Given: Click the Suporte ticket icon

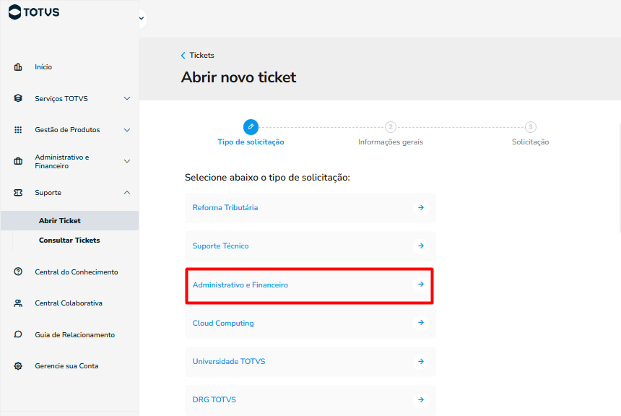Looking at the screenshot, I should [x=18, y=193].
